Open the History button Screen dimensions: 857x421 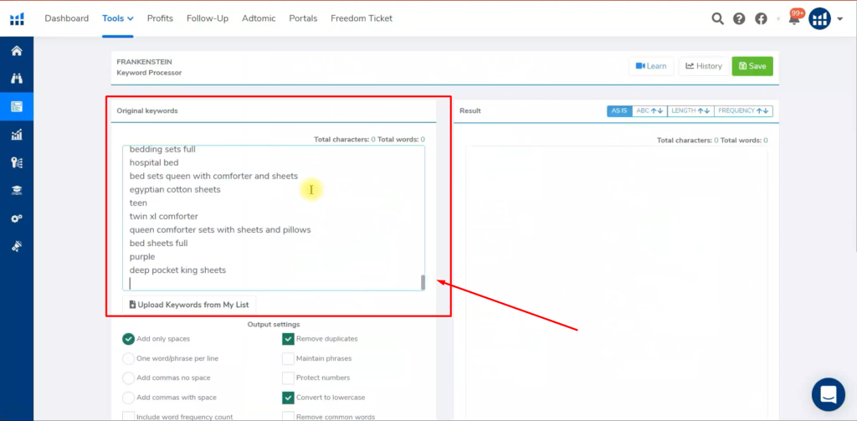(704, 66)
